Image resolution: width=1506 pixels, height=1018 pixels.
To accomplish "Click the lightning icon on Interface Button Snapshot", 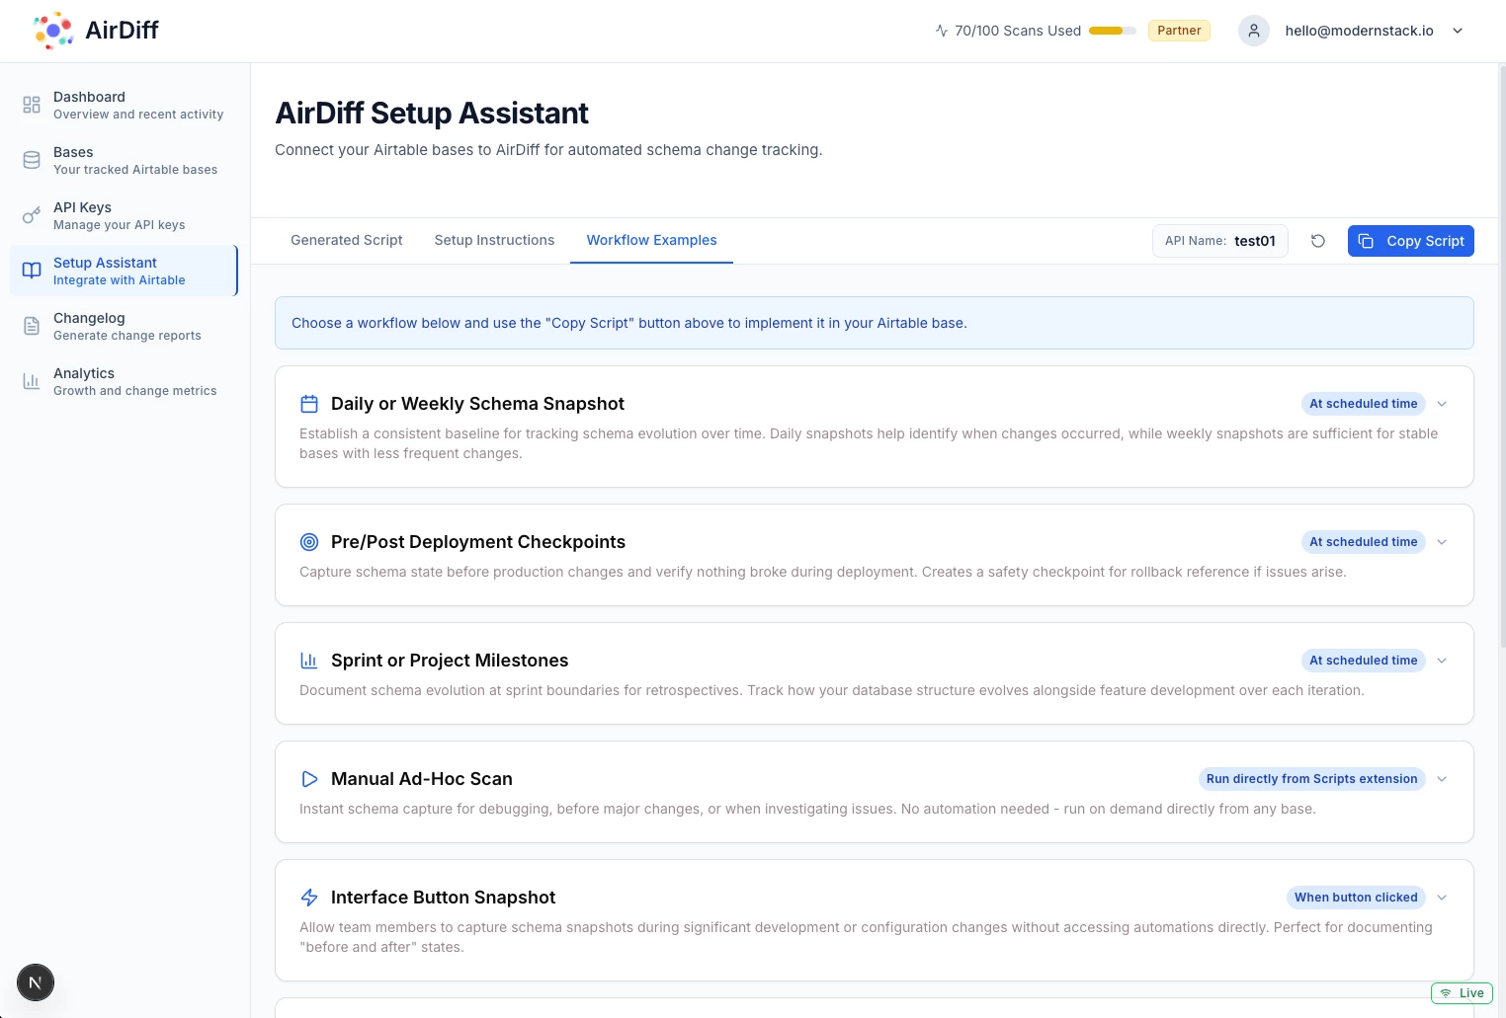I will click(309, 898).
